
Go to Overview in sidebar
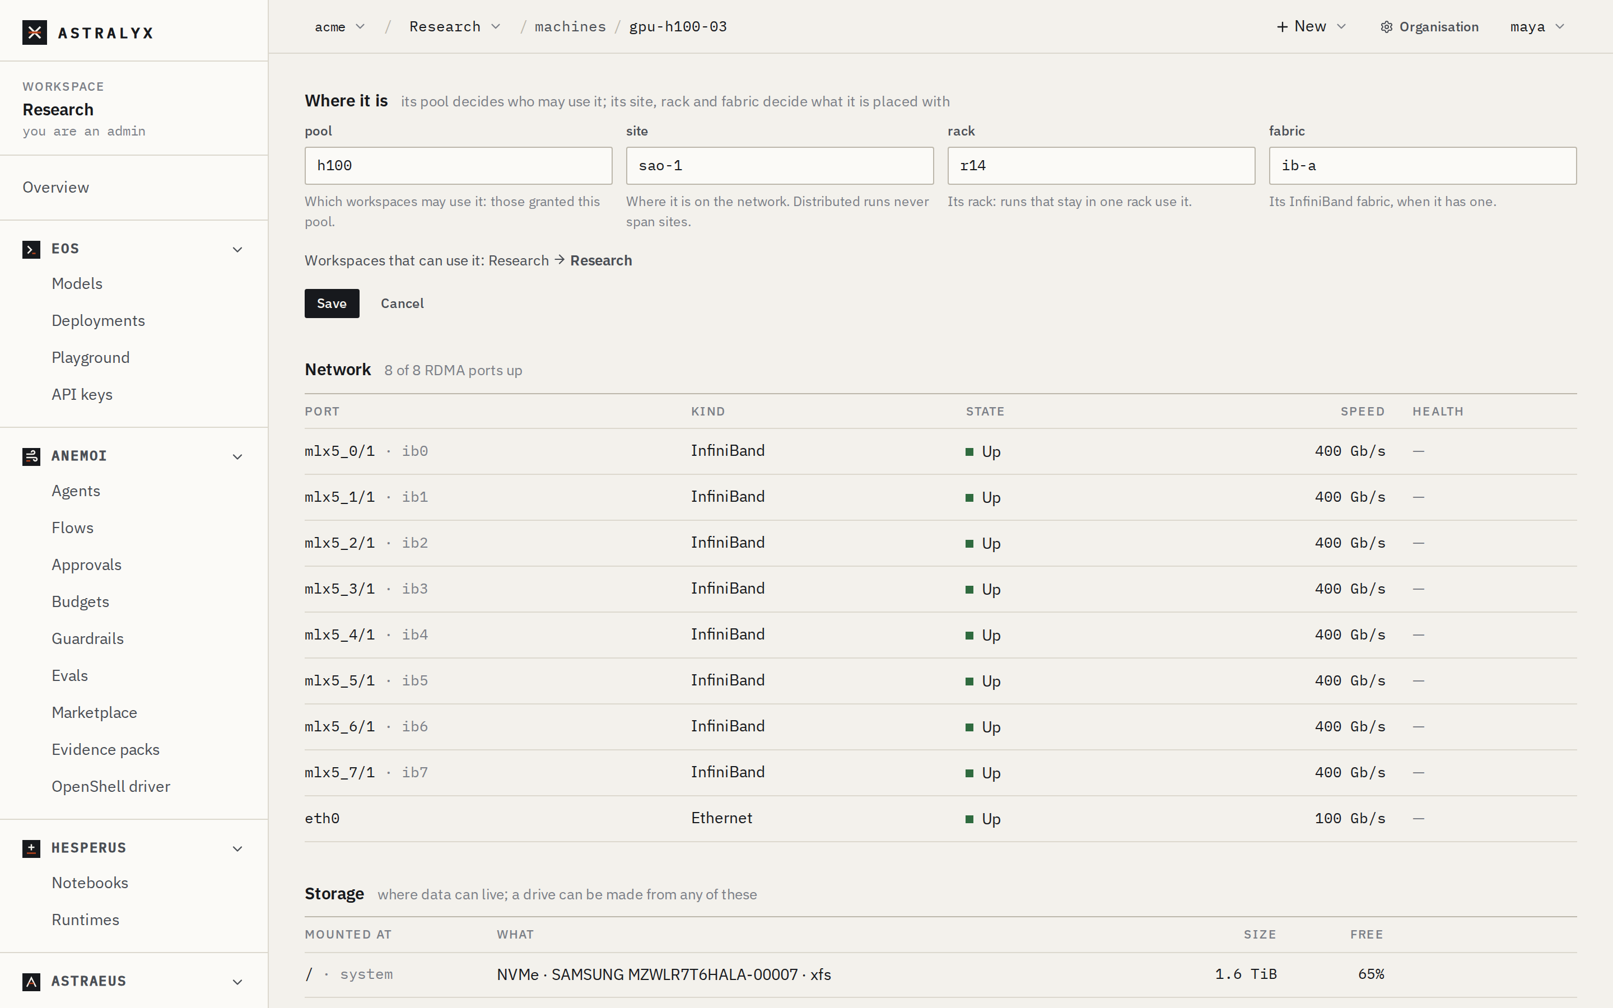56,188
